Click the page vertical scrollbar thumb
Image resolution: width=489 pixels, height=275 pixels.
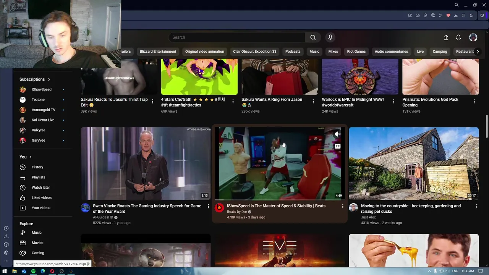pos(487,126)
